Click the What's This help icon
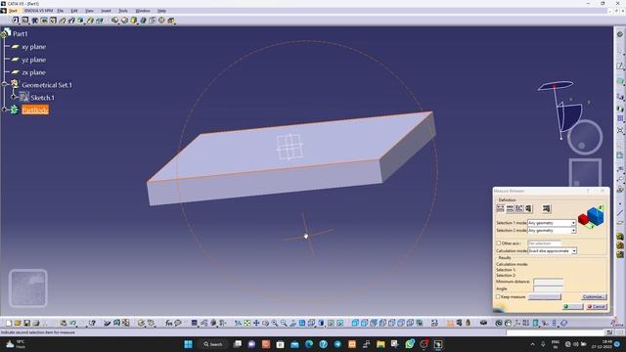Screen dimensions: 626x352 92,323
